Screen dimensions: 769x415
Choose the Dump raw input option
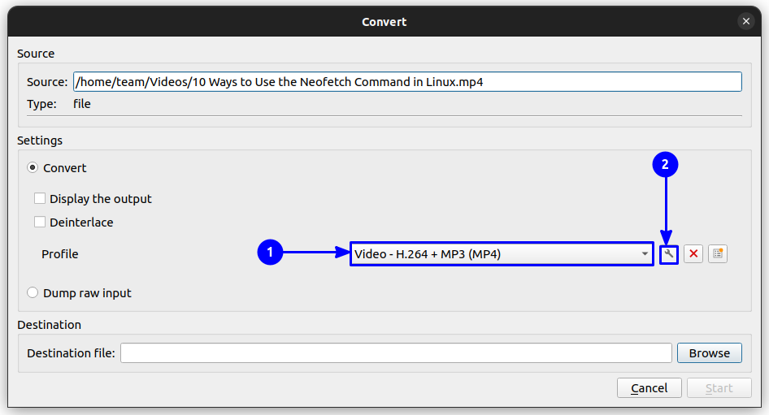click(x=33, y=293)
